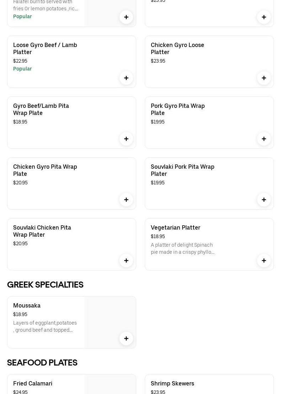Click the Greek Specialties section heading
Image resolution: width=286 pixels, height=394 pixels.
coord(45,284)
